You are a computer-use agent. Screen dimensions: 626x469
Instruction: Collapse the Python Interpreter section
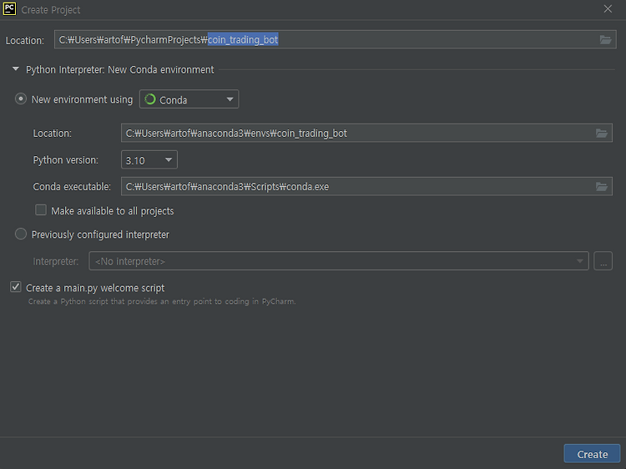pyautogui.click(x=16, y=69)
